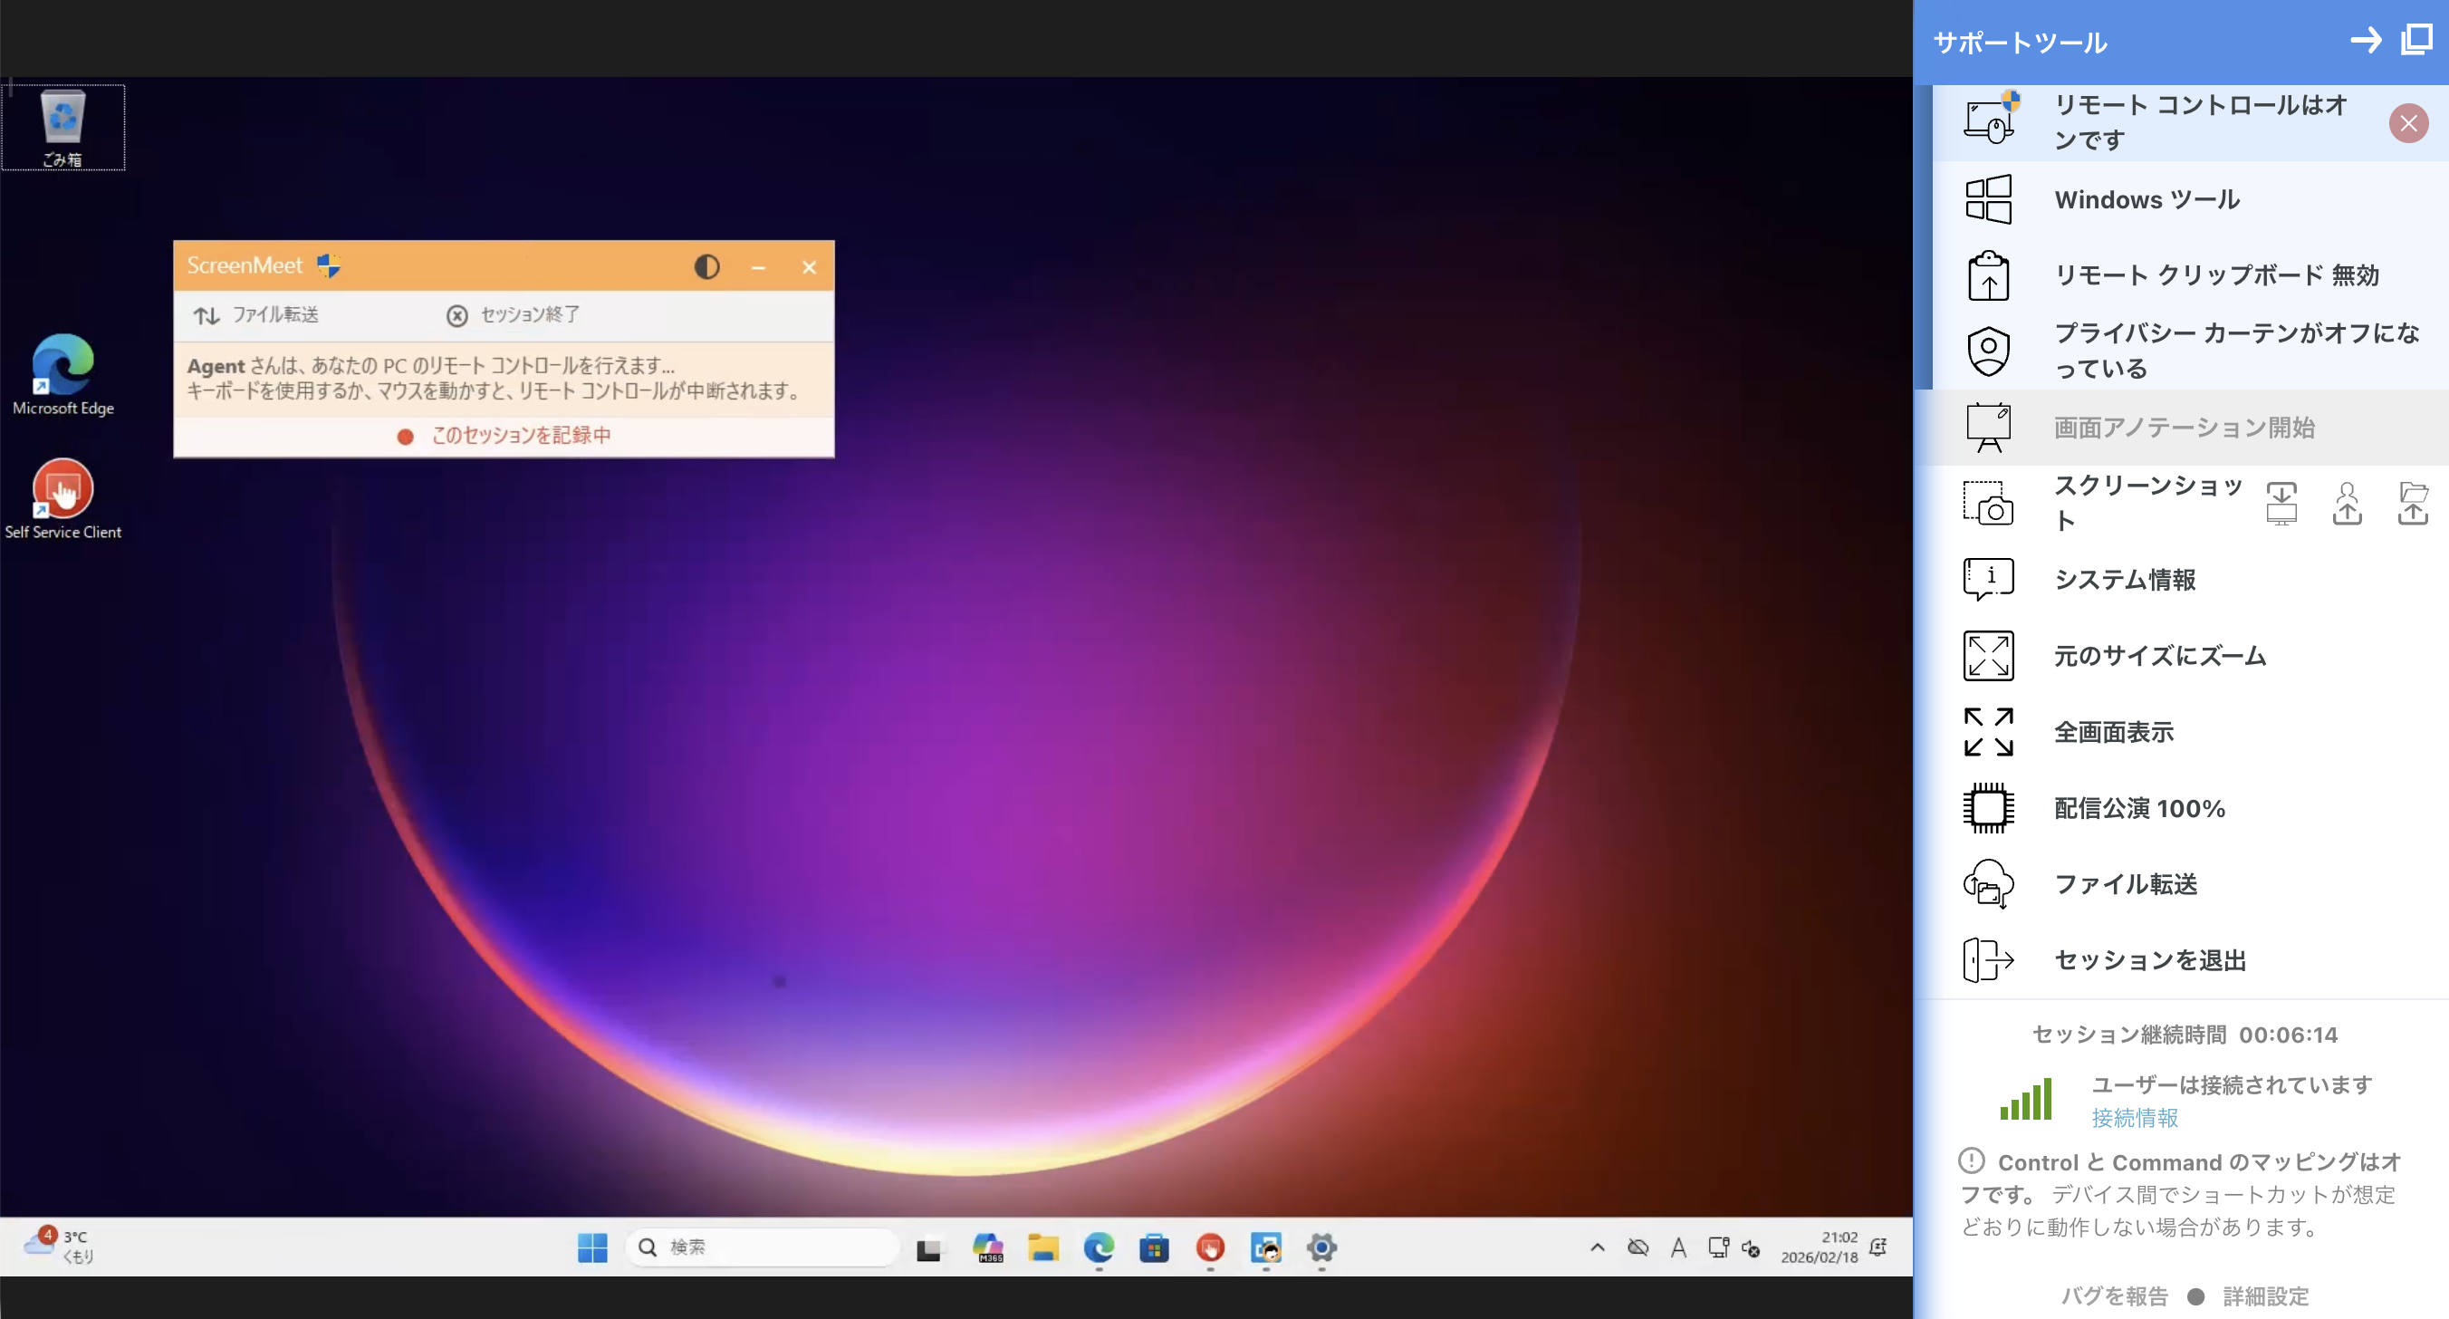The height and width of the screenshot is (1319, 2449).
Task: Collapse the support tools panel with arrow
Action: click(x=2366, y=40)
